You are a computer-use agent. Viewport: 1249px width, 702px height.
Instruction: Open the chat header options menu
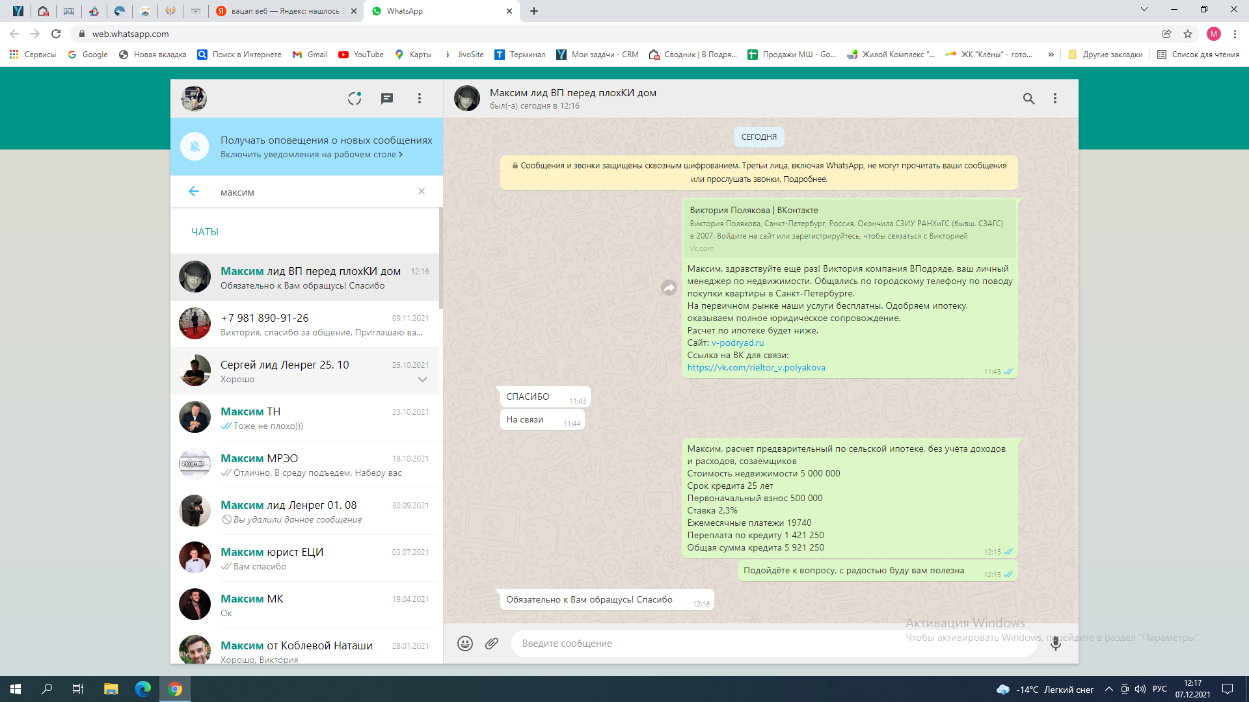coord(1055,98)
